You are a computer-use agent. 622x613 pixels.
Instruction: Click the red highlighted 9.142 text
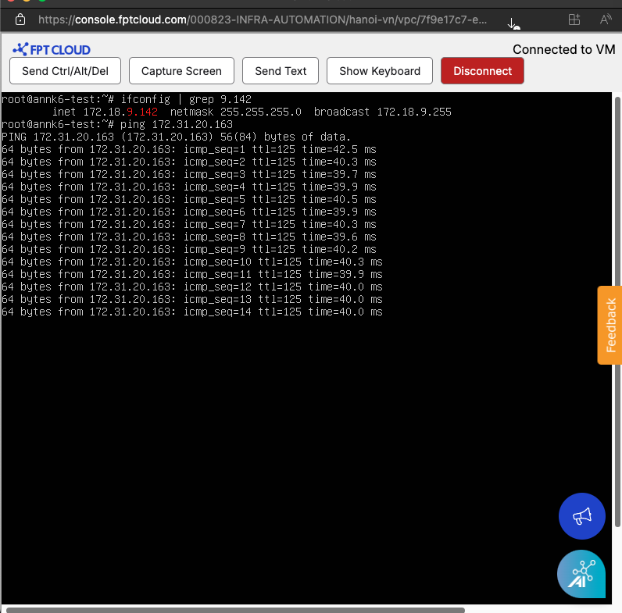141,112
